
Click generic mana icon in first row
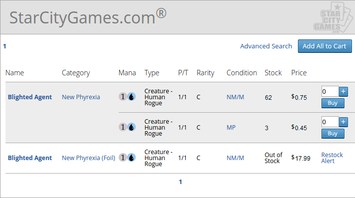coord(123,97)
